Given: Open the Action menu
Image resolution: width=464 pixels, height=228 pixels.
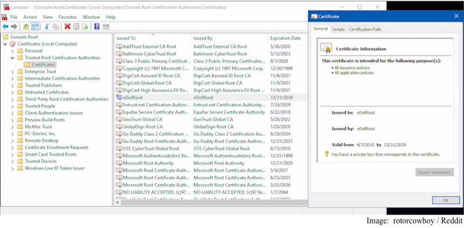Looking at the screenshot, I should pyautogui.click(x=30, y=17).
